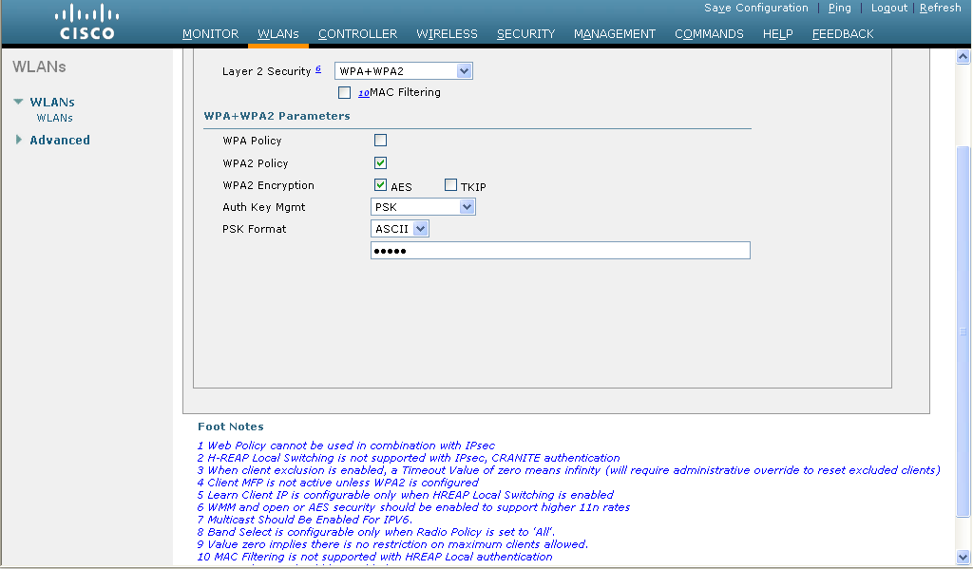973x569 pixels.
Task: Open the PSK Format dropdown
Action: [x=400, y=229]
